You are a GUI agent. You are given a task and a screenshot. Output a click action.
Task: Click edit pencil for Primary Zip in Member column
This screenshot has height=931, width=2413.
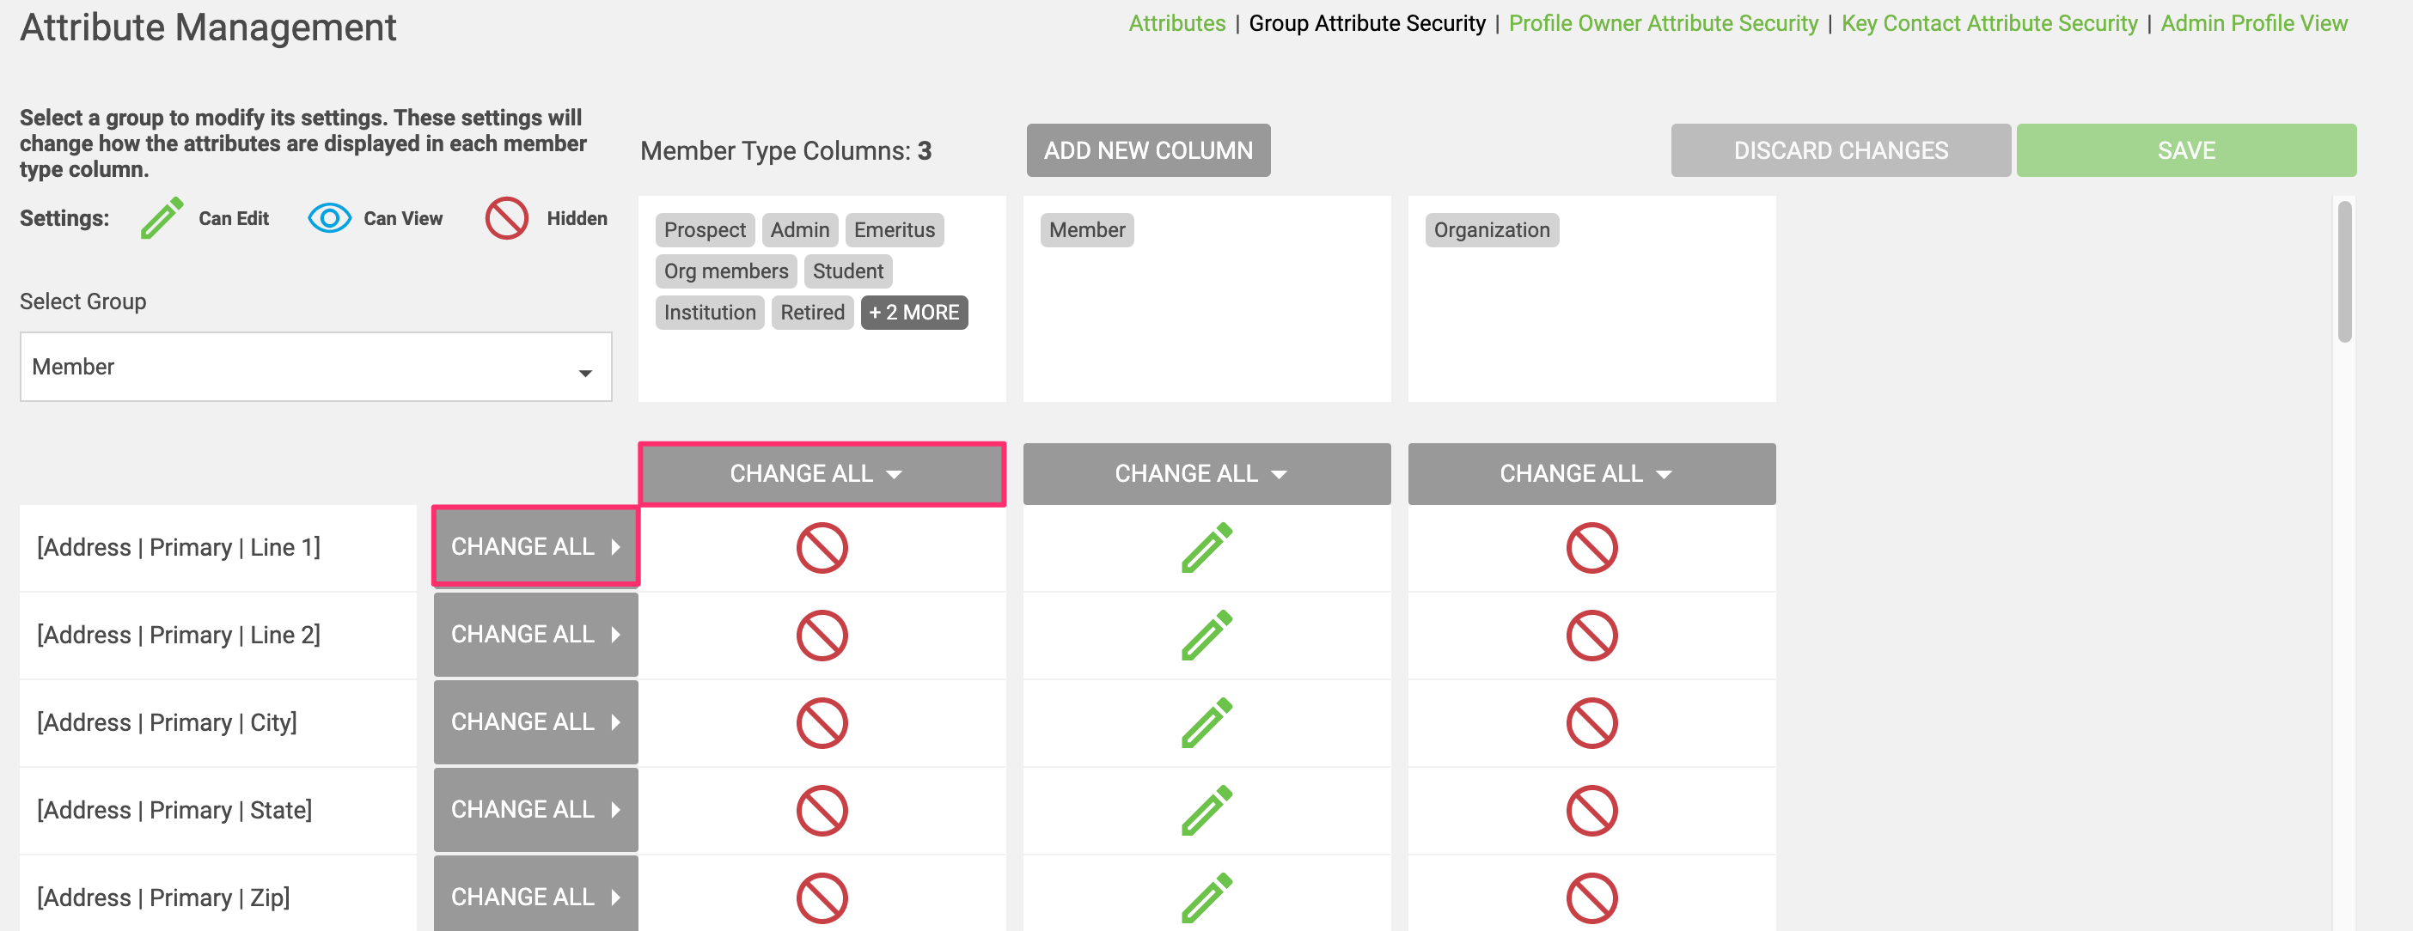point(1206,898)
